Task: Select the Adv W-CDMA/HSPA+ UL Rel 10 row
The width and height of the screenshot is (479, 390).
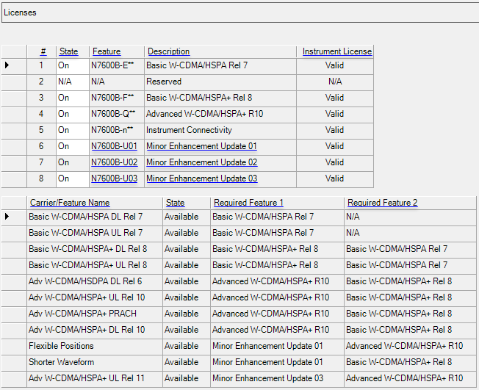Action: tap(239, 297)
